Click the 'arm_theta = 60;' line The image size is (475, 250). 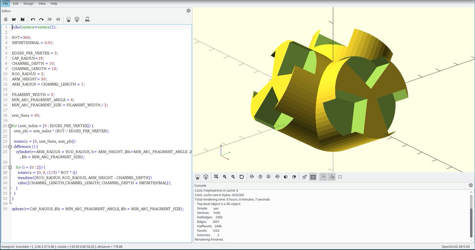[x=26, y=116]
